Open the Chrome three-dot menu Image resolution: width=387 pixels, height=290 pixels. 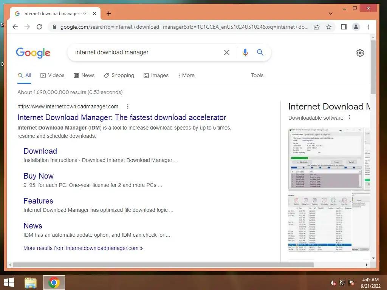pyautogui.click(x=368, y=27)
